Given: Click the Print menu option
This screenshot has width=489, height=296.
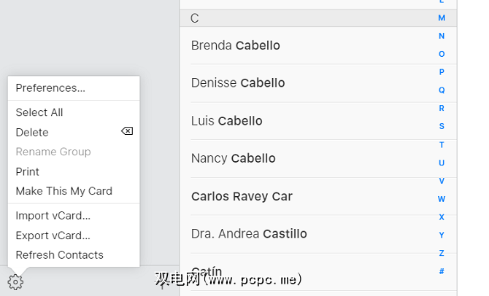Looking at the screenshot, I should (28, 171).
